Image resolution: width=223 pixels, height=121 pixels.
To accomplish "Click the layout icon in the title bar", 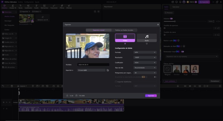I will pyautogui.click(x=173, y=2).
